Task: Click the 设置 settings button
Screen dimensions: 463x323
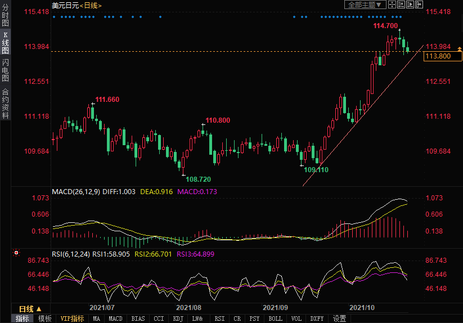Action: (339, 318)
